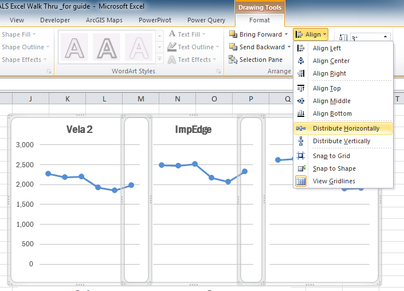
Task: Open the Power Query tab
Action: tap(206, 20)
